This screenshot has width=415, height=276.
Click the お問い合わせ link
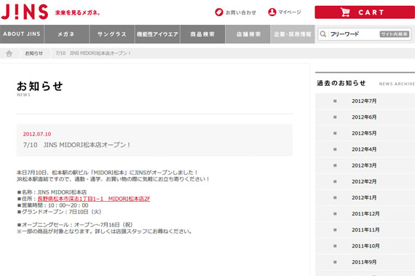[240, 12]
